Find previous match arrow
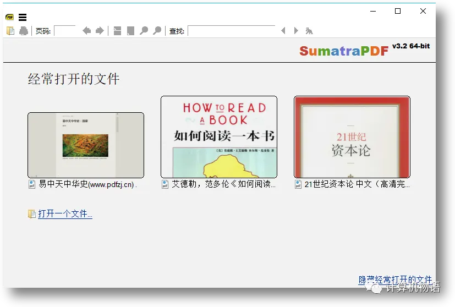The width and height of the screenshot is (455, 307). (283, 30)
